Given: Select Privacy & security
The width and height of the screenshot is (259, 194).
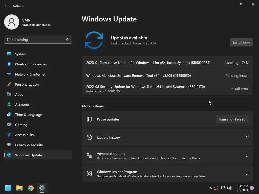Looking at the screenshot, I should (38, 145).
